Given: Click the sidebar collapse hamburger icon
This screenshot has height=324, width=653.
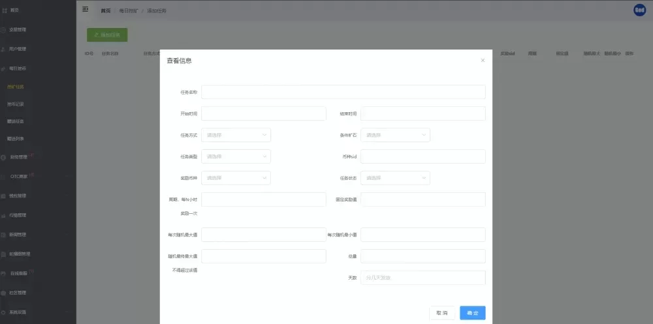Looking at the screenshot, I should (86, 10).
